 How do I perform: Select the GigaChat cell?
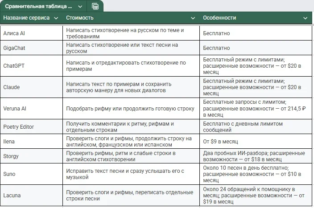coord(31,48)
